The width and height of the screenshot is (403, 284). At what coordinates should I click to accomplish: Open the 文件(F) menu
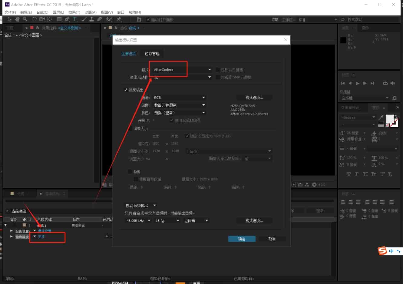(10, 12)
